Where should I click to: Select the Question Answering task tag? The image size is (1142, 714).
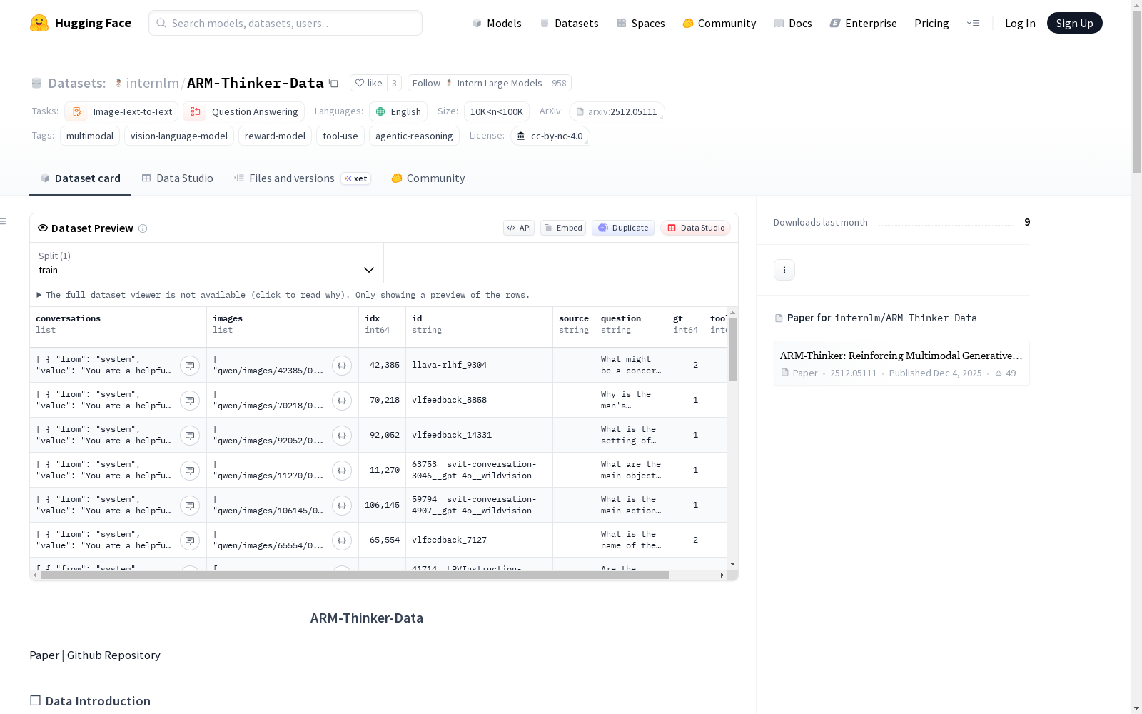coord(243,111)
